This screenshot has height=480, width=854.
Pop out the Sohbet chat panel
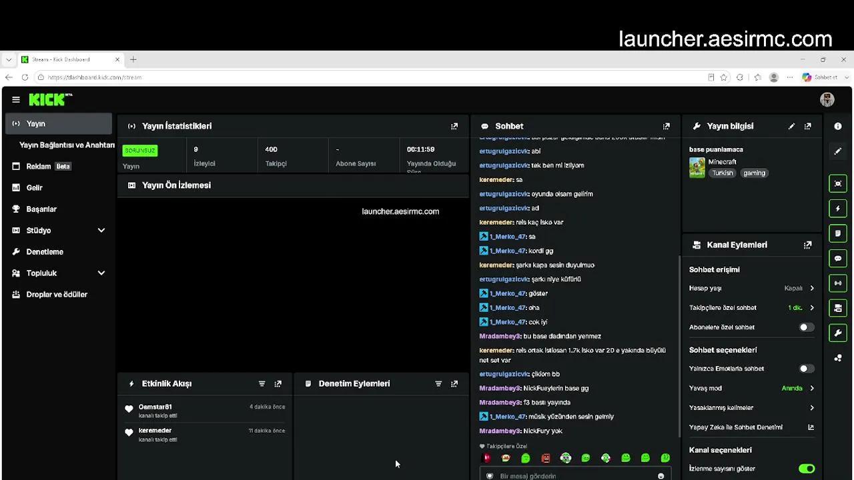[x=666, y=126]
